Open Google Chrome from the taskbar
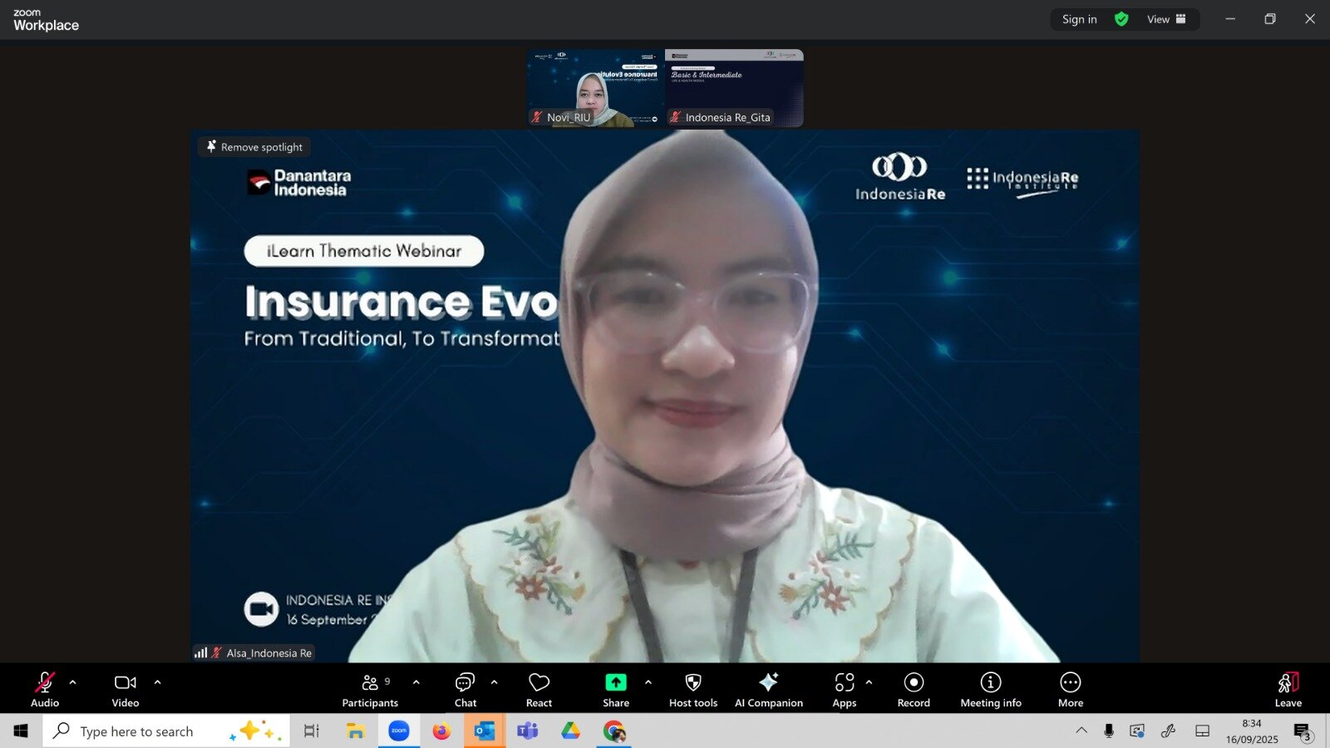The image size is (1330, 748). [x=614, y=731]
